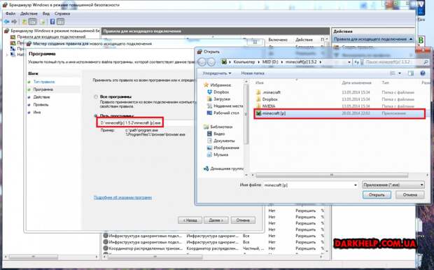Click the Back button in the Открыть dialog

[x=202, y=62]
